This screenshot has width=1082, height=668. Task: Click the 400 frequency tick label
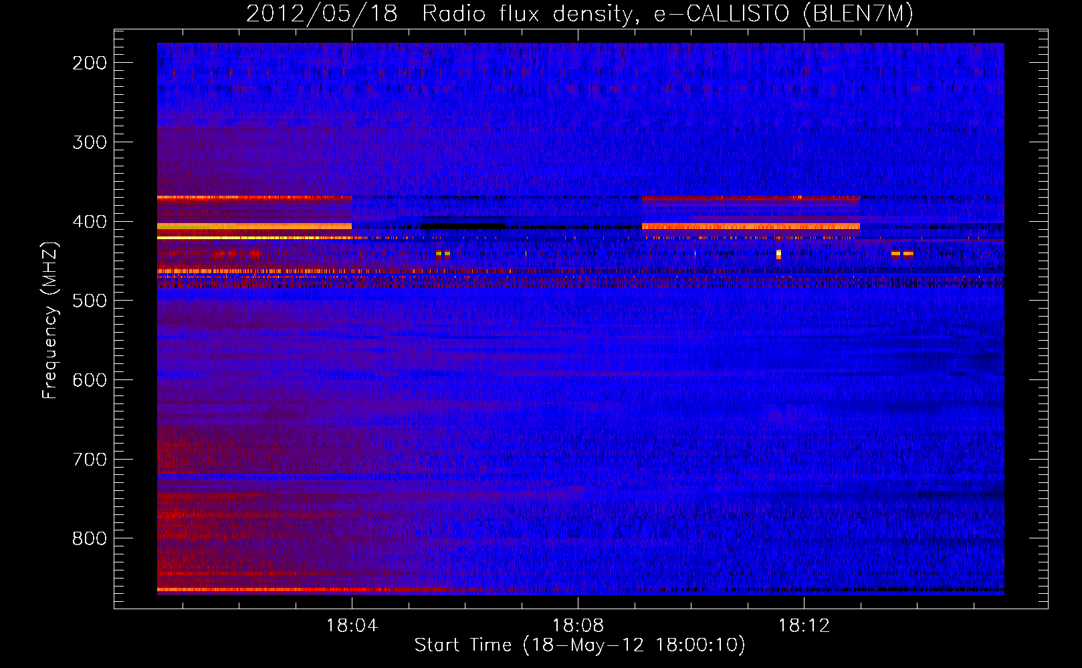coord(90,222)
